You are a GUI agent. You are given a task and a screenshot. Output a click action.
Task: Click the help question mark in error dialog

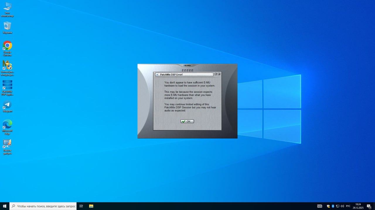coord(216,74)
